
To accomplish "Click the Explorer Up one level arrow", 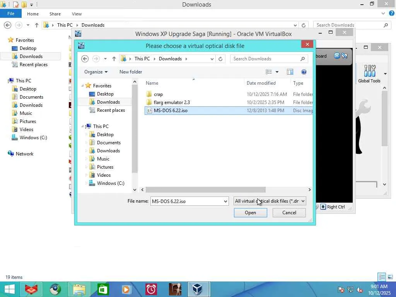I will (x=37, y=25).
